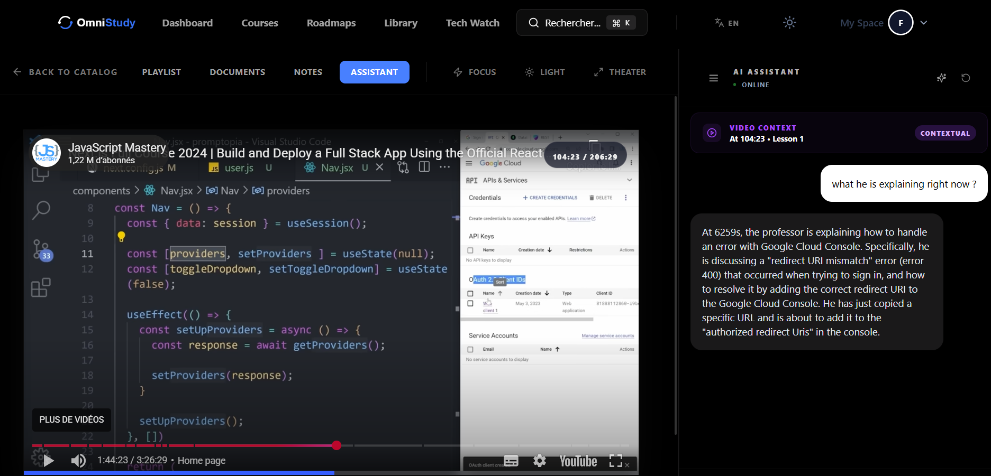This screenshot has width=991, height=476.
Task: Switch language using the EN translate button
Action: pos(726,23)
